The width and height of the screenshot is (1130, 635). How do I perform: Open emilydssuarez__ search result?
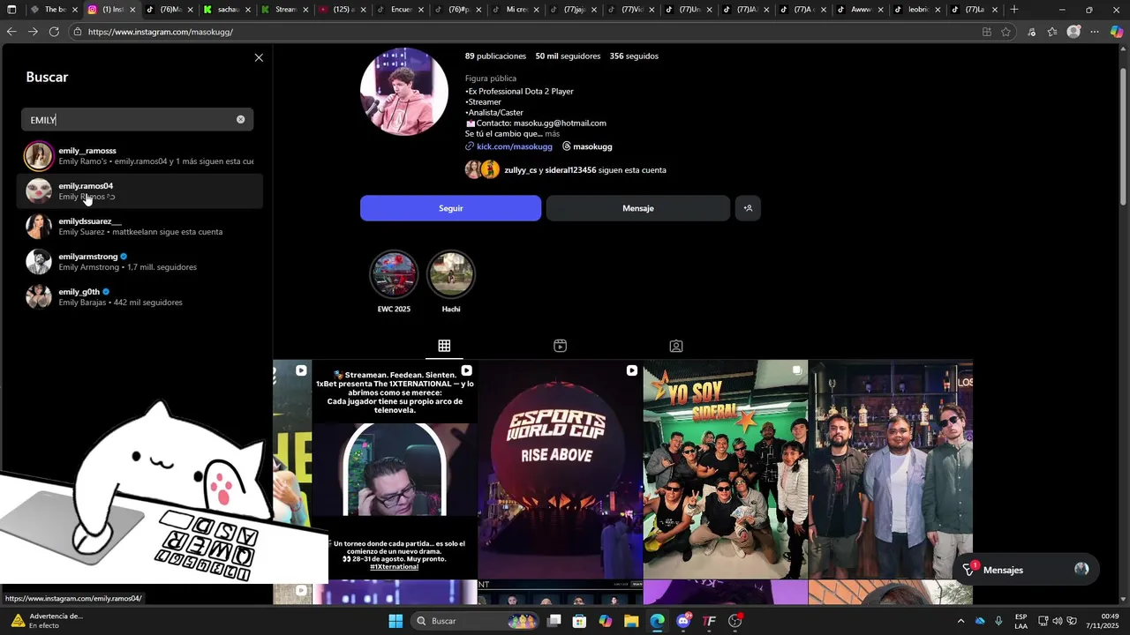click(139, 227)
